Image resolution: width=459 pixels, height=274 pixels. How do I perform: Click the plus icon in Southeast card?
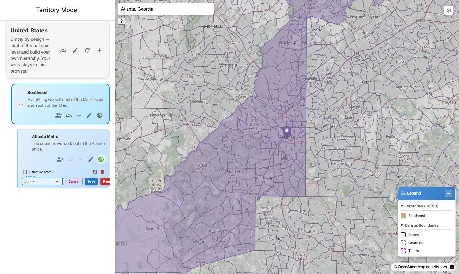(79, 115)
